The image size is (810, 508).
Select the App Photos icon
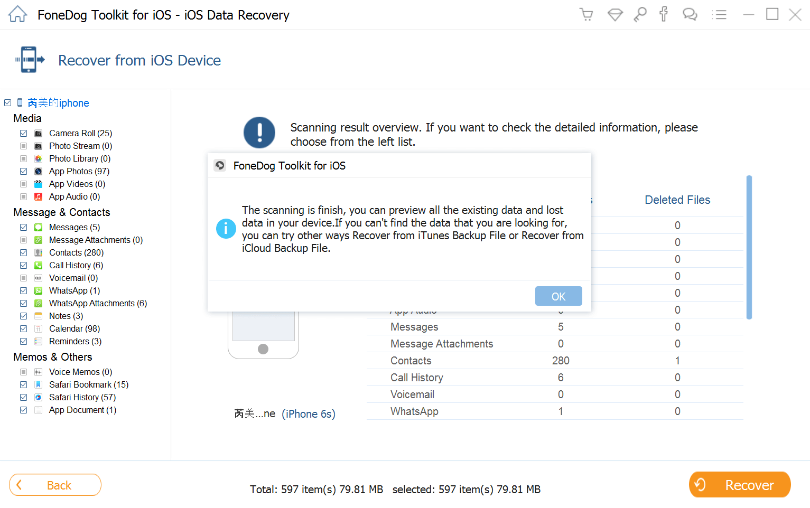click(x=39, y=172)
